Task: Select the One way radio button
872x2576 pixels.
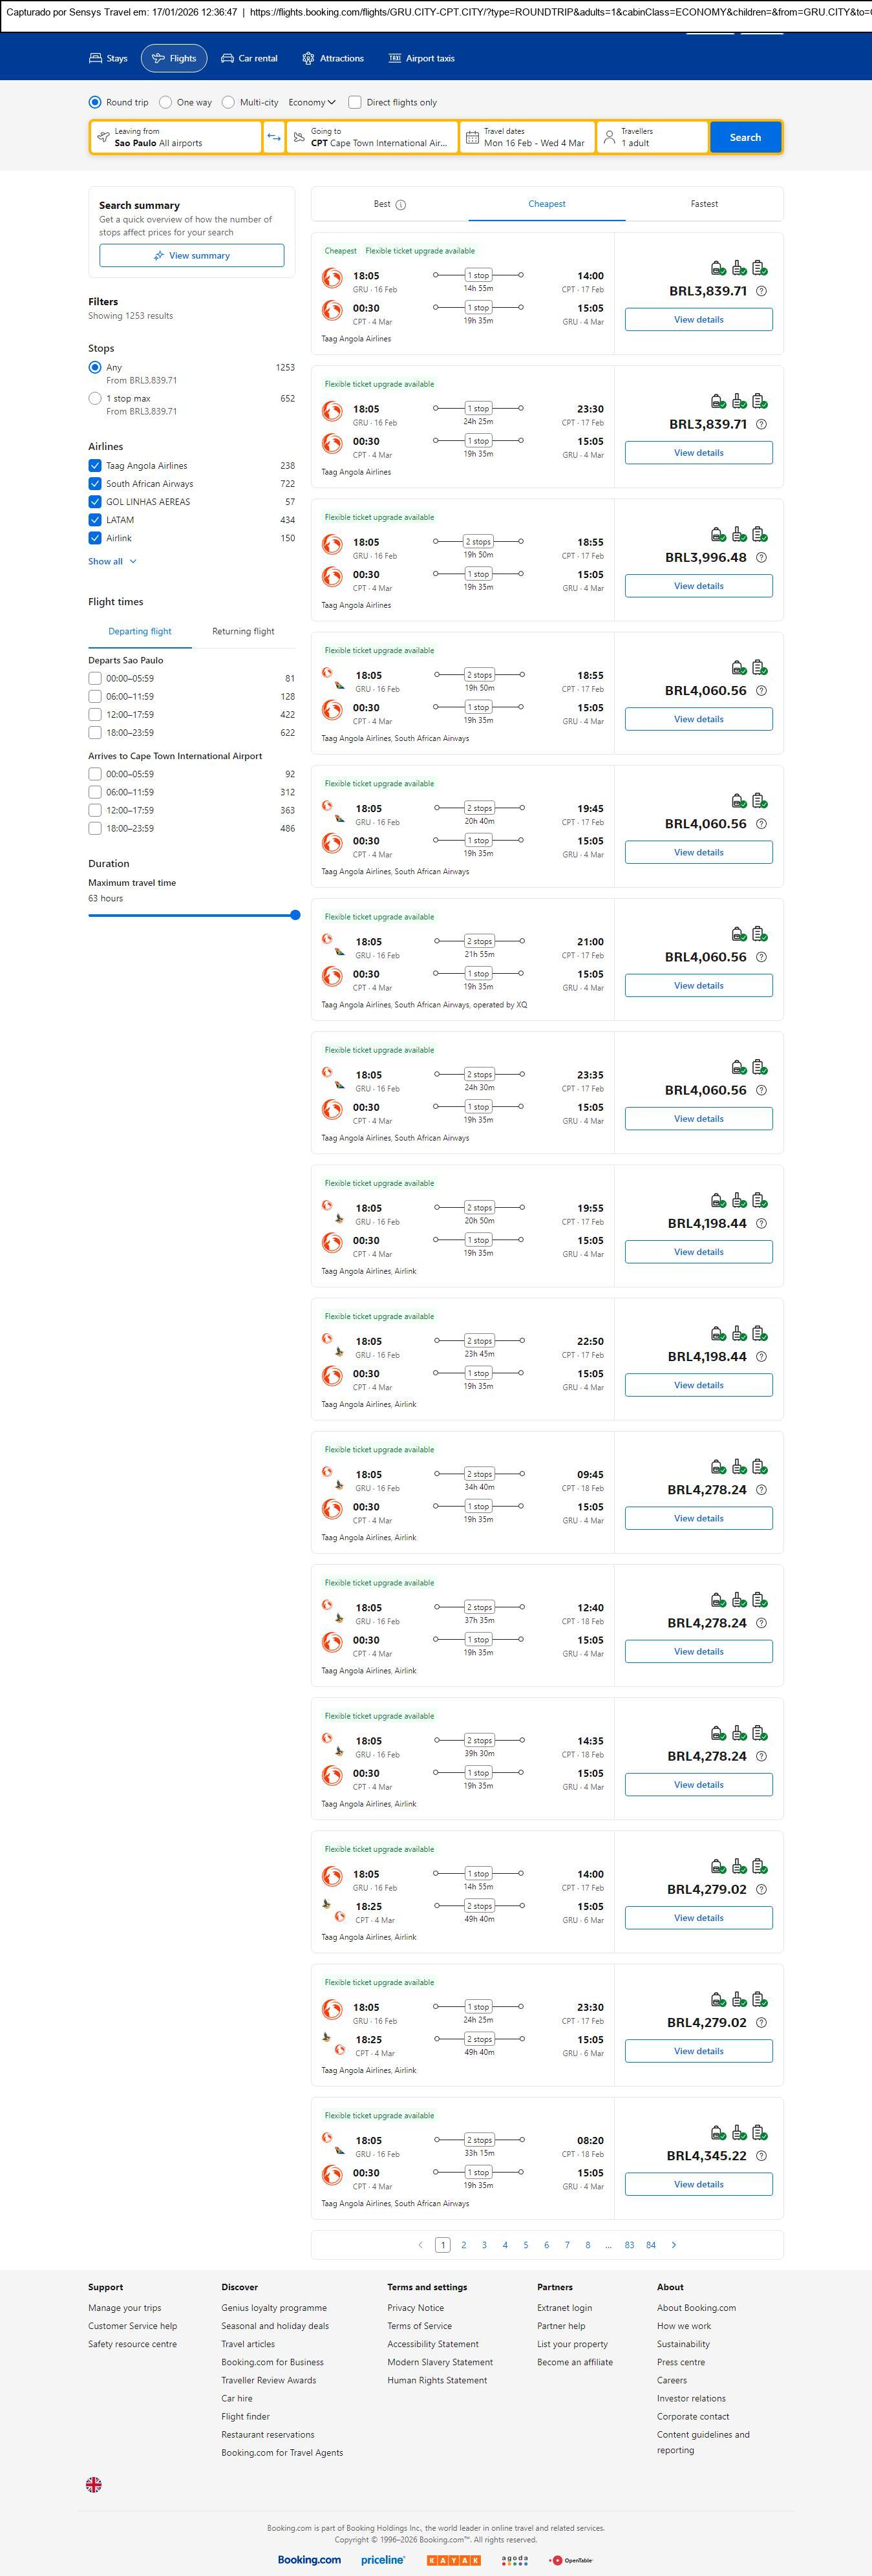Action: pos(166,102)
